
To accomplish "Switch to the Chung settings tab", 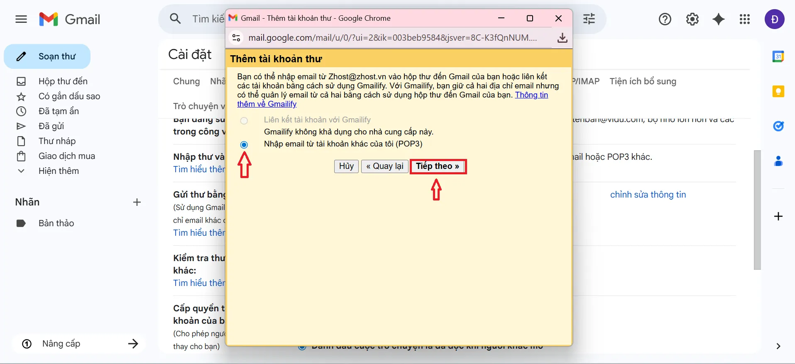I will pyautogui.click(x=186, y=81).
